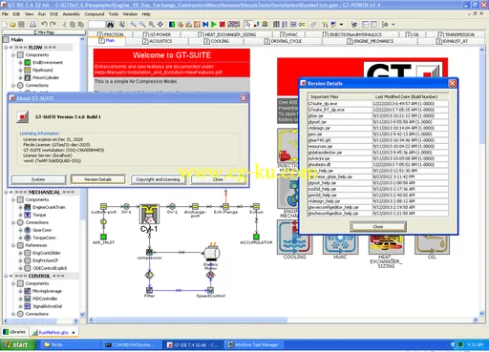Click the Version Details button
Viewport: 489px width, 352px height.
[x=98, y=179]
